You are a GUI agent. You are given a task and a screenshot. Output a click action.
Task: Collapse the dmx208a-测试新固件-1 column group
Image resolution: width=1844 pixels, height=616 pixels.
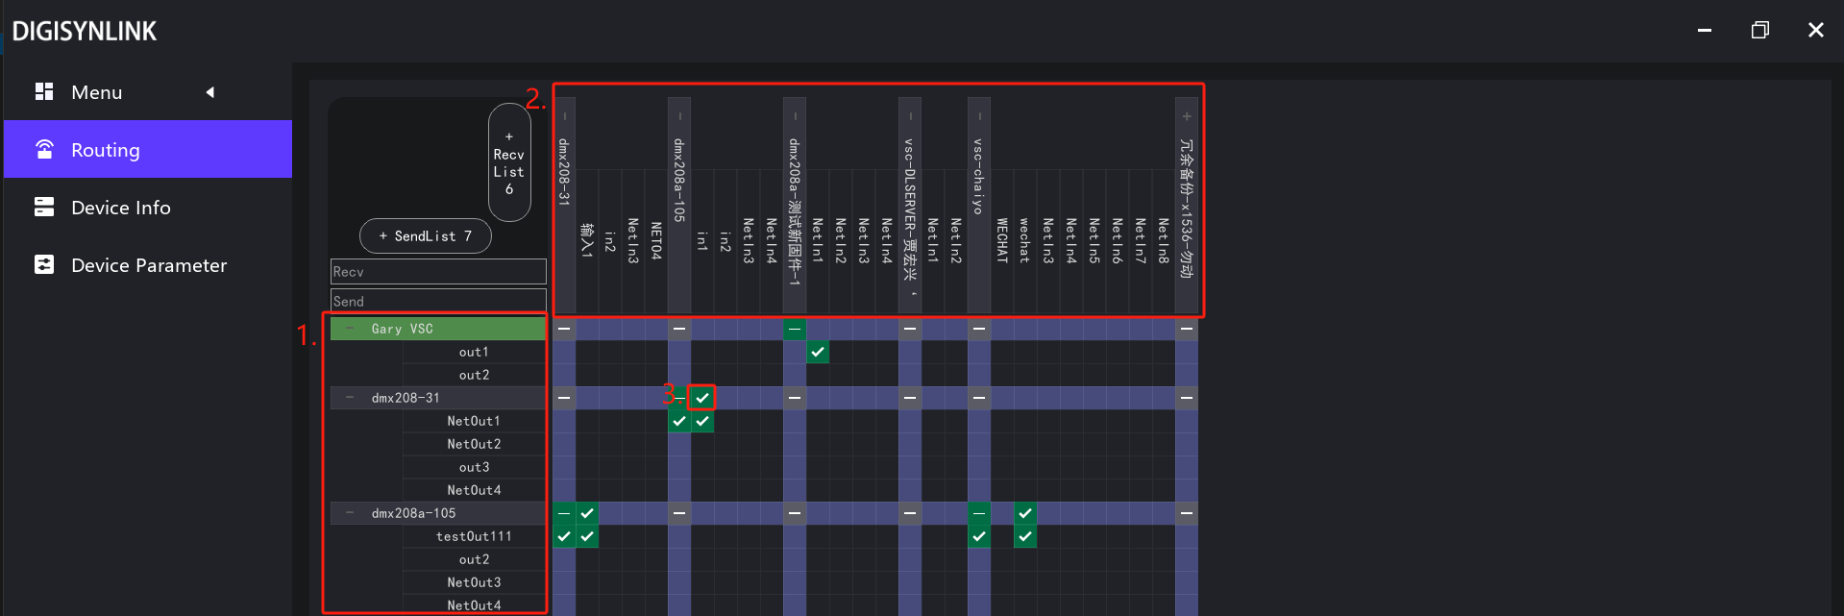tap(795, 116)
